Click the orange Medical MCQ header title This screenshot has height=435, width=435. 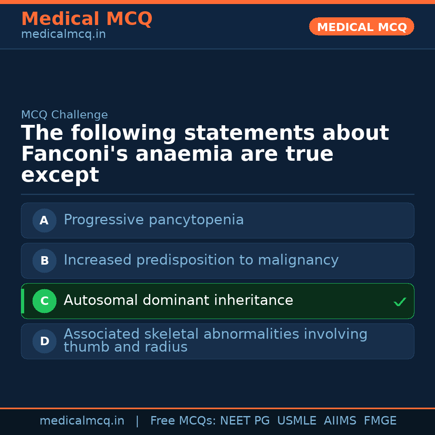coord(87,19)
